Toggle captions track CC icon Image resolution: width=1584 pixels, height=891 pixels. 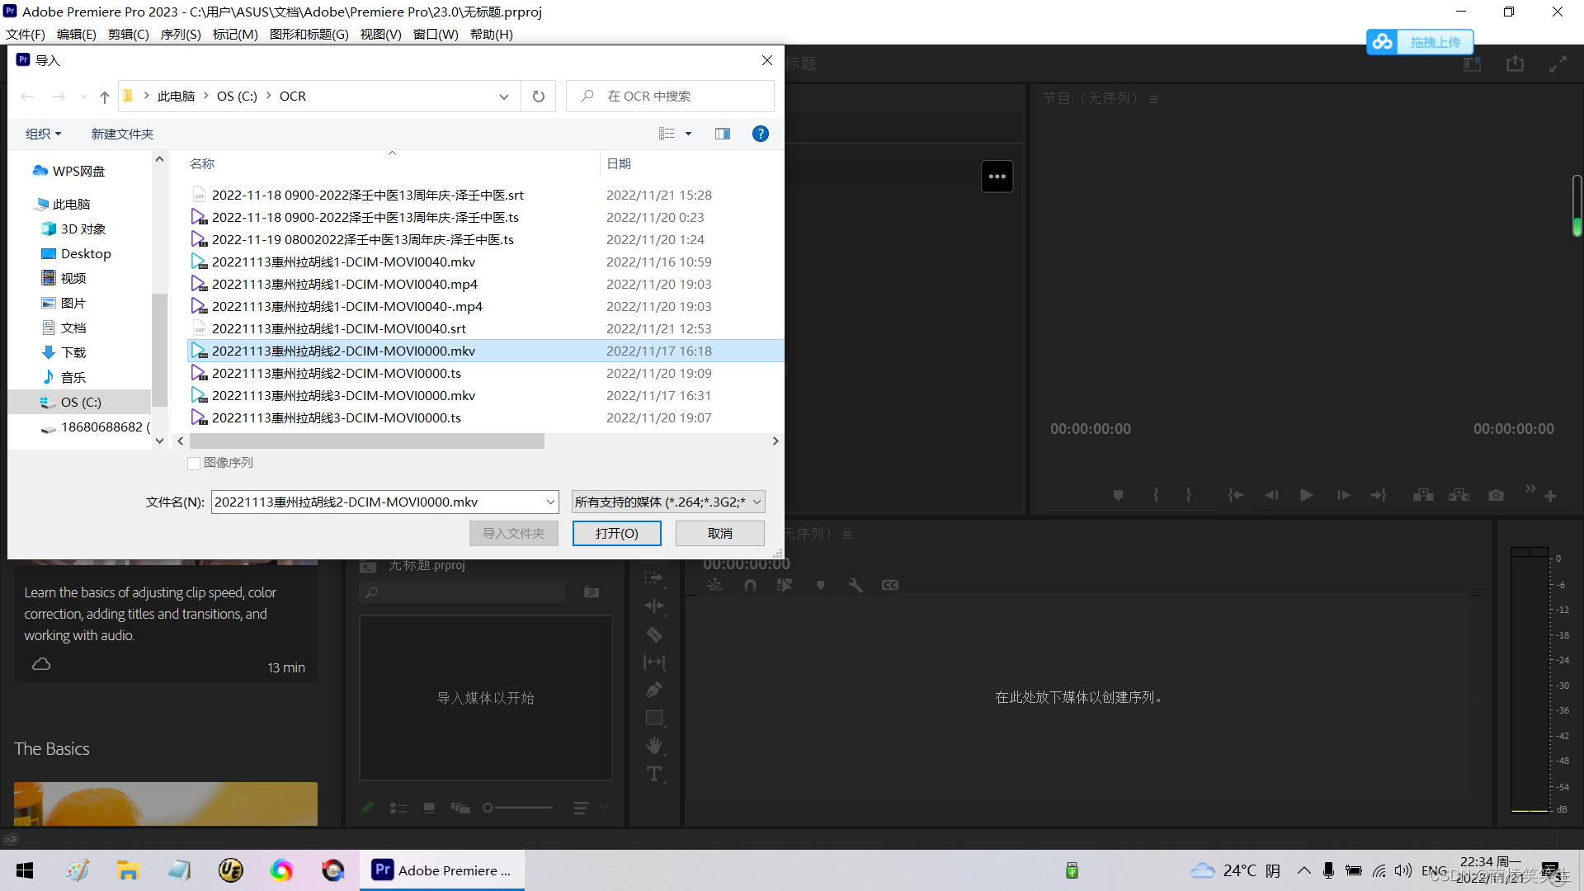click(890, 585)
